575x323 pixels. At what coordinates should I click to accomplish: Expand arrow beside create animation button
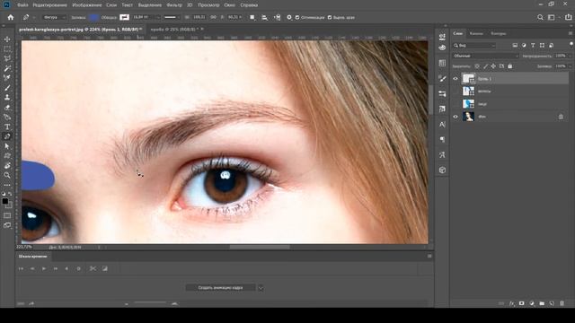[261, 288]
